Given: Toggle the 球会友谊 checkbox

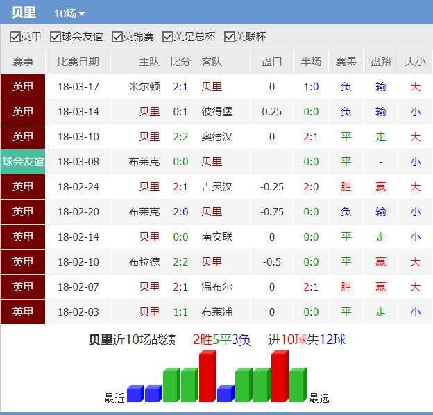Looking at the screenshot, I should click(56, 37).
